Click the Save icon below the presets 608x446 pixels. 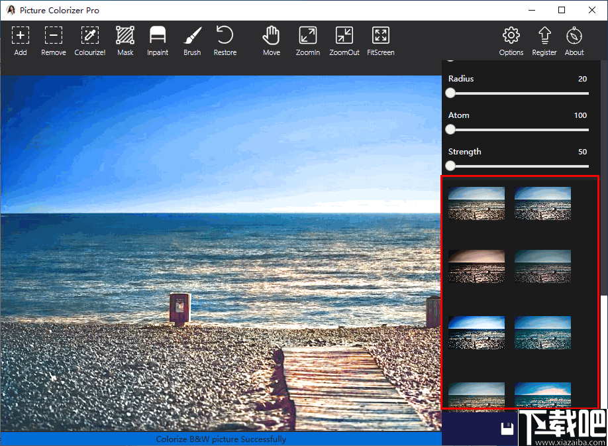coord(507,428)
